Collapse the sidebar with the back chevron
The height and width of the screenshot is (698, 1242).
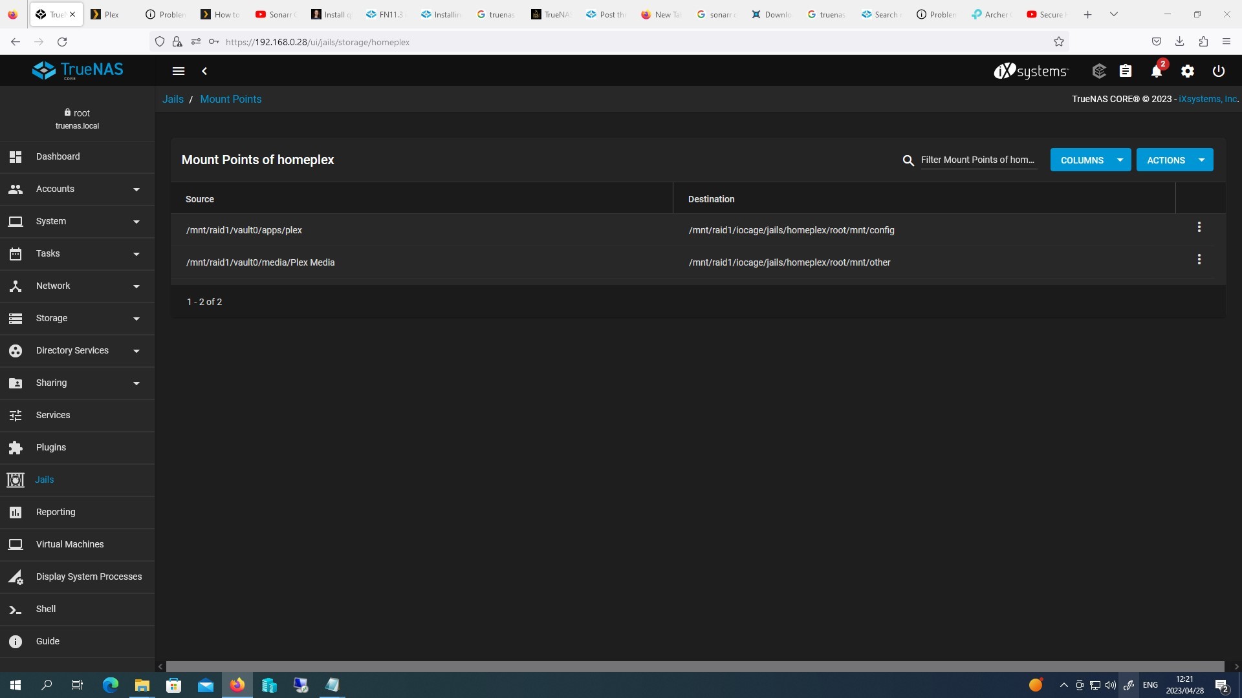click(204, 71)
